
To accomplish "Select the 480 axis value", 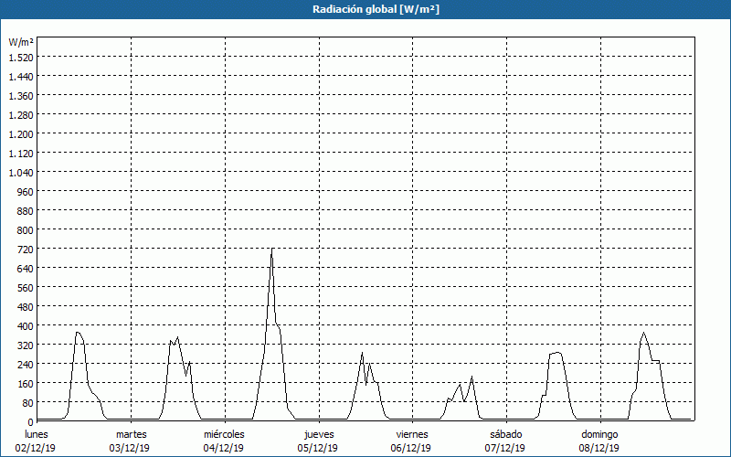I will [26, 306].
